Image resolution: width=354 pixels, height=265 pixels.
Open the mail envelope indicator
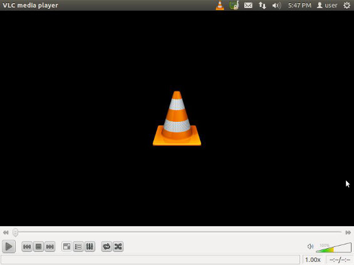pyautogui.click(x=248, y=5)
